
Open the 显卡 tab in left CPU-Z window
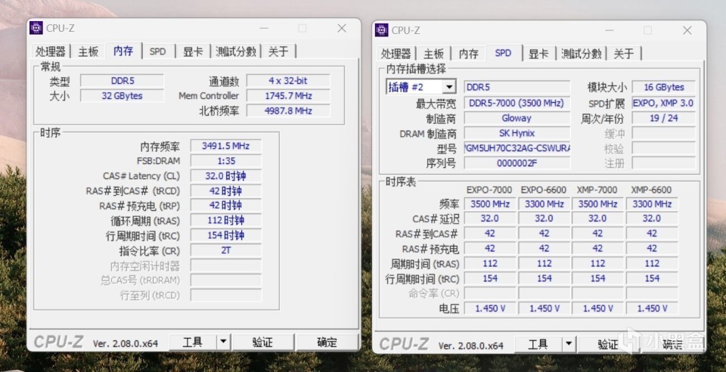coord(193,51)
